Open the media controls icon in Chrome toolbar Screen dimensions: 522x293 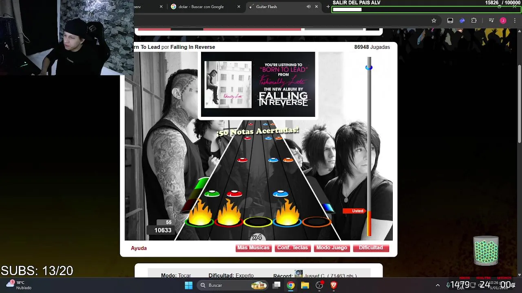tap(491, 20)
